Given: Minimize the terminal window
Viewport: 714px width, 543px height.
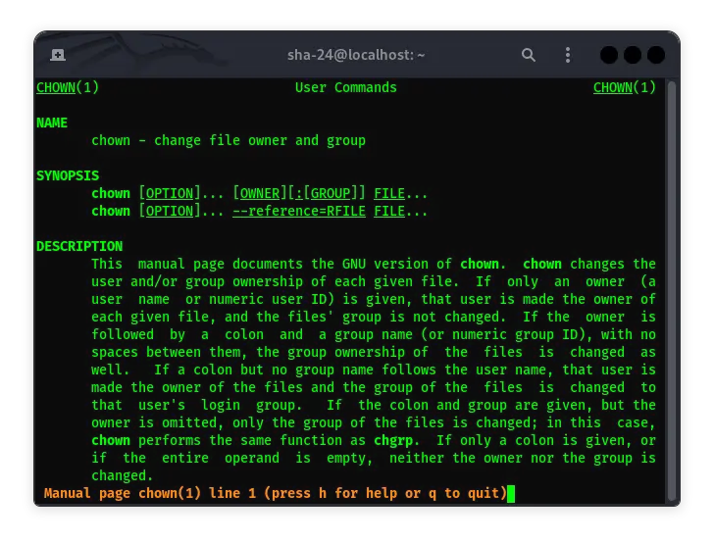Looking at the screenshot, I should [609, 55].
